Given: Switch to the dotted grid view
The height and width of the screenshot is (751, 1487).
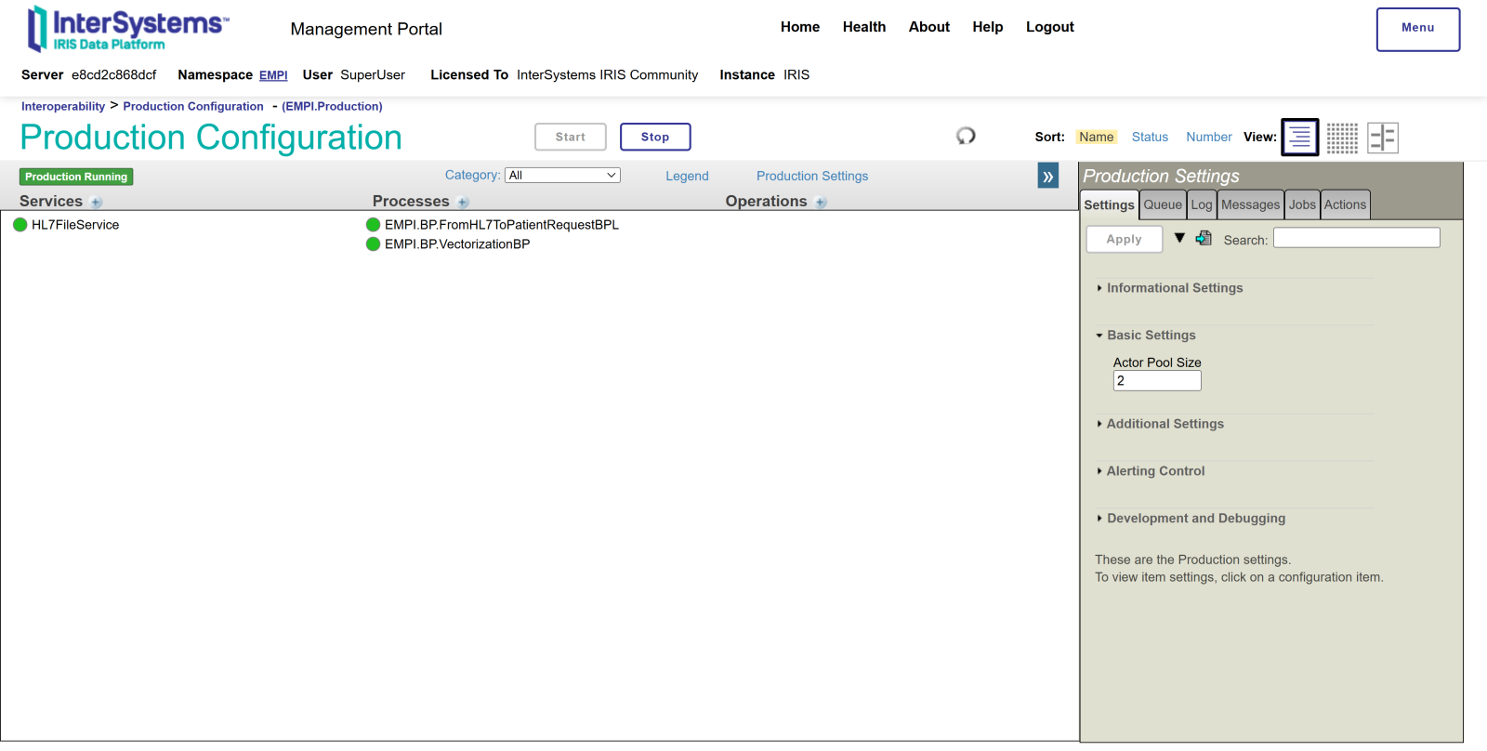Looking at the screenshot, I should pos(1341,138).
